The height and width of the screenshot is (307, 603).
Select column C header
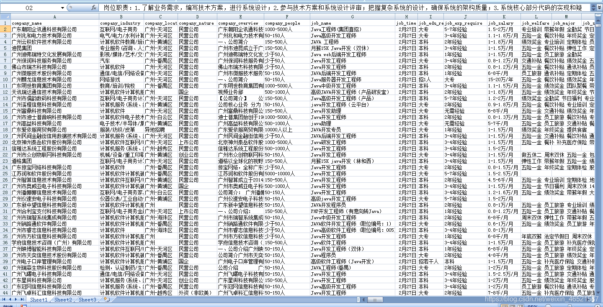161,17
